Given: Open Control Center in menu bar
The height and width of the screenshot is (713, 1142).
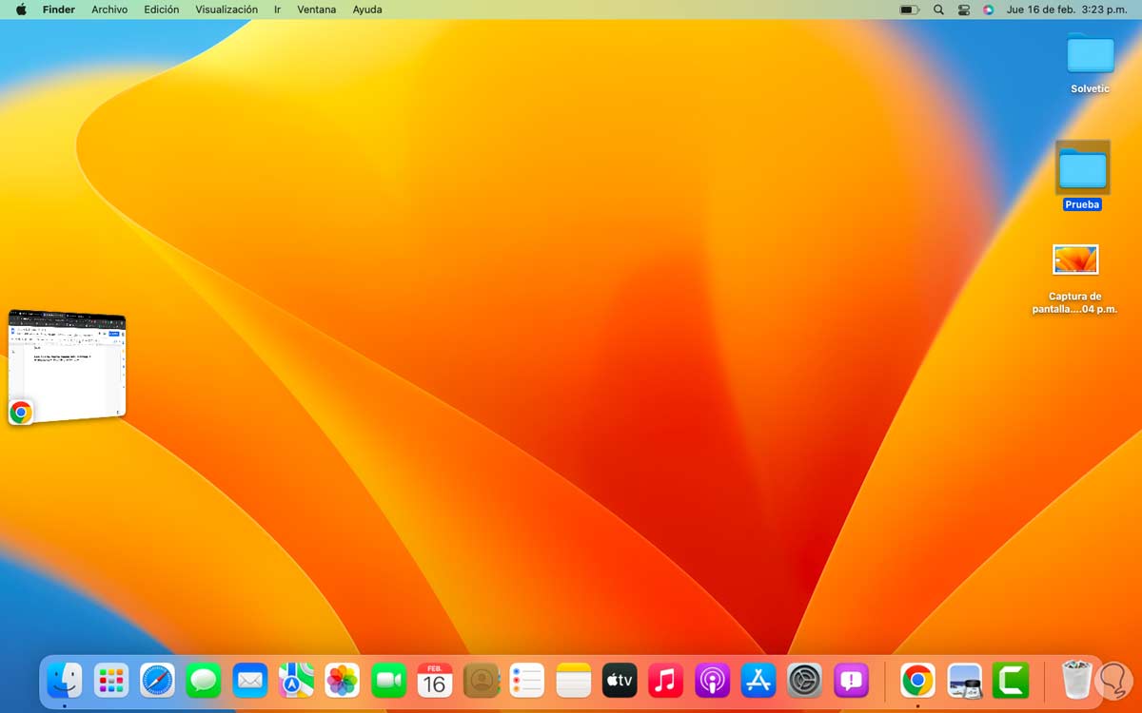Looking at the screenshot, I should (964, 10).
